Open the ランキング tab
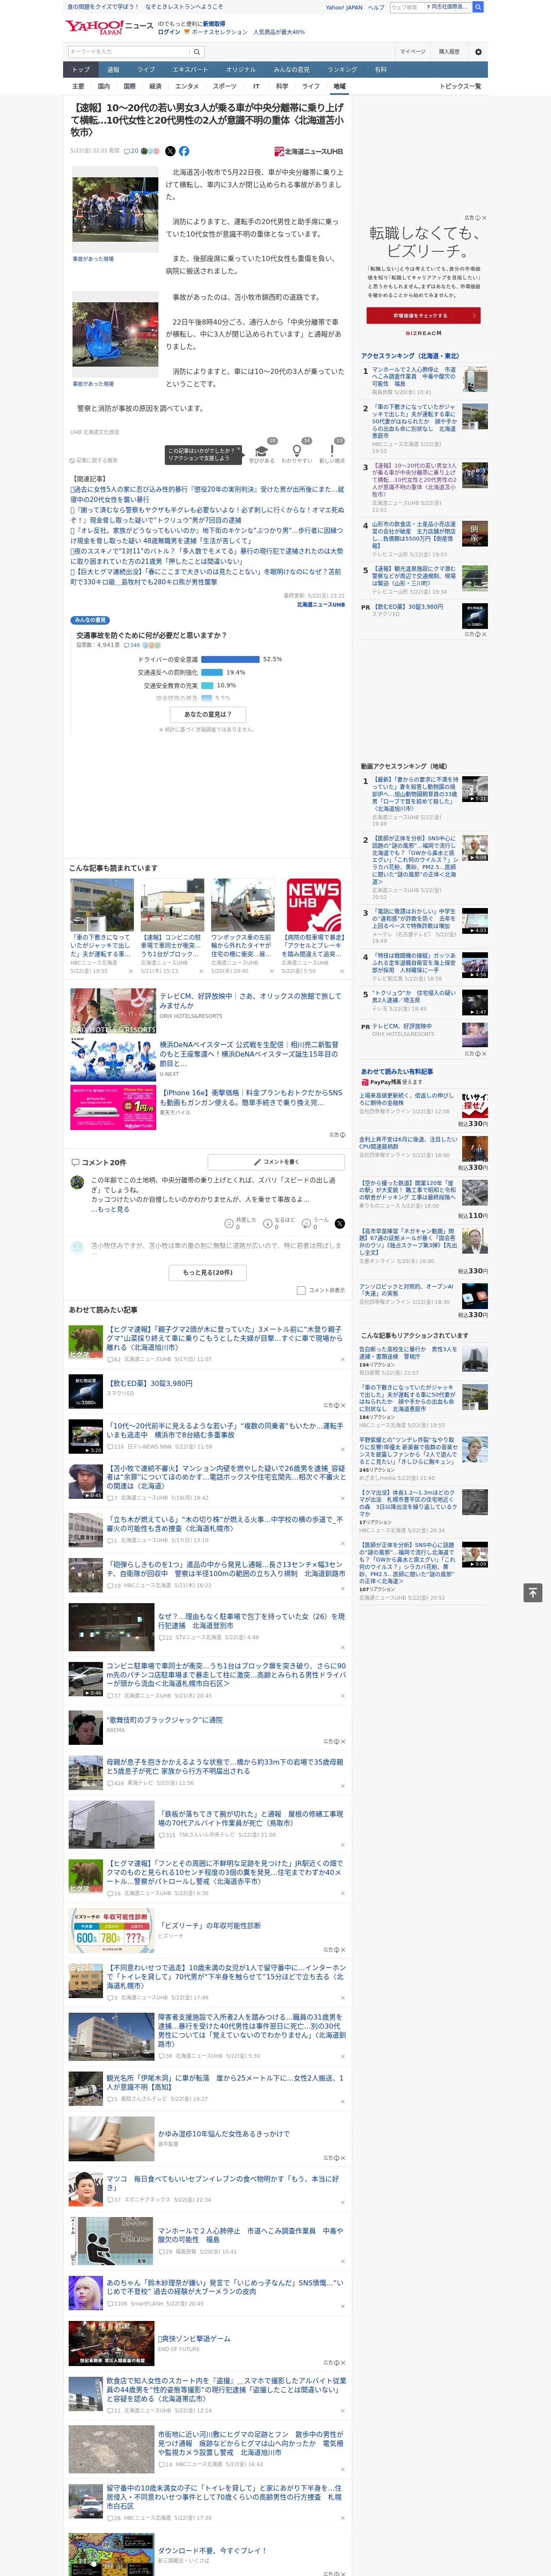551x2576 pixels. 342,70
